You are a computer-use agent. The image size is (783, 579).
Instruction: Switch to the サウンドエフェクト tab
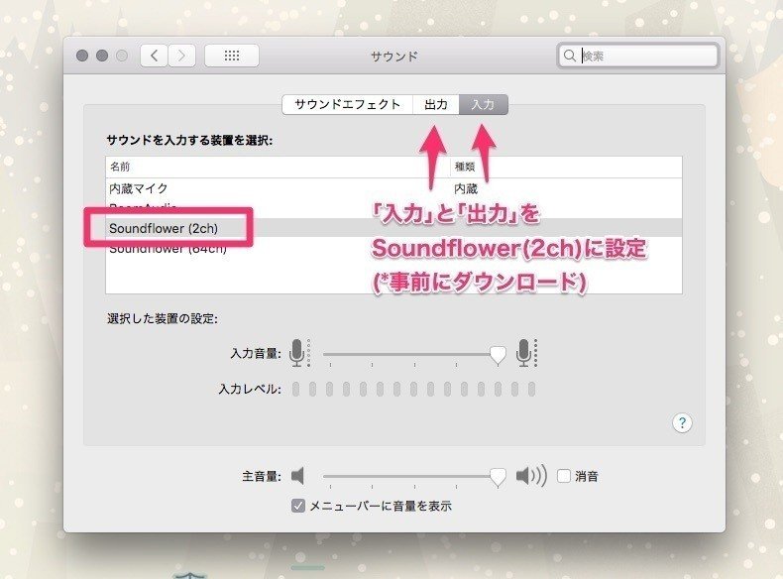[x=348, y=104]
